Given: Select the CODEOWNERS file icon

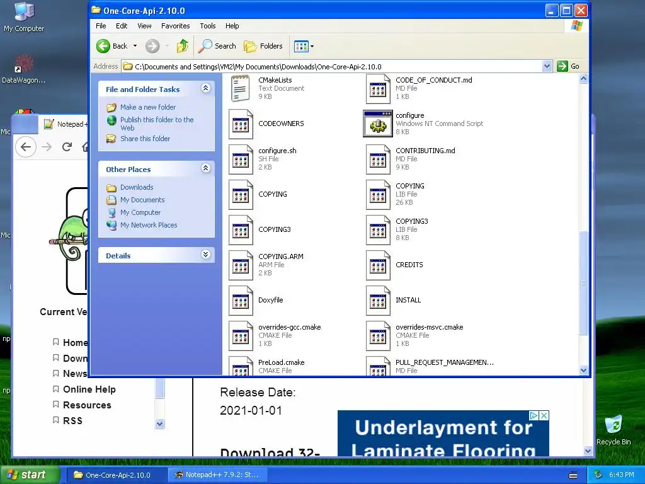Looking at the screenshot, I should [241, 124].
